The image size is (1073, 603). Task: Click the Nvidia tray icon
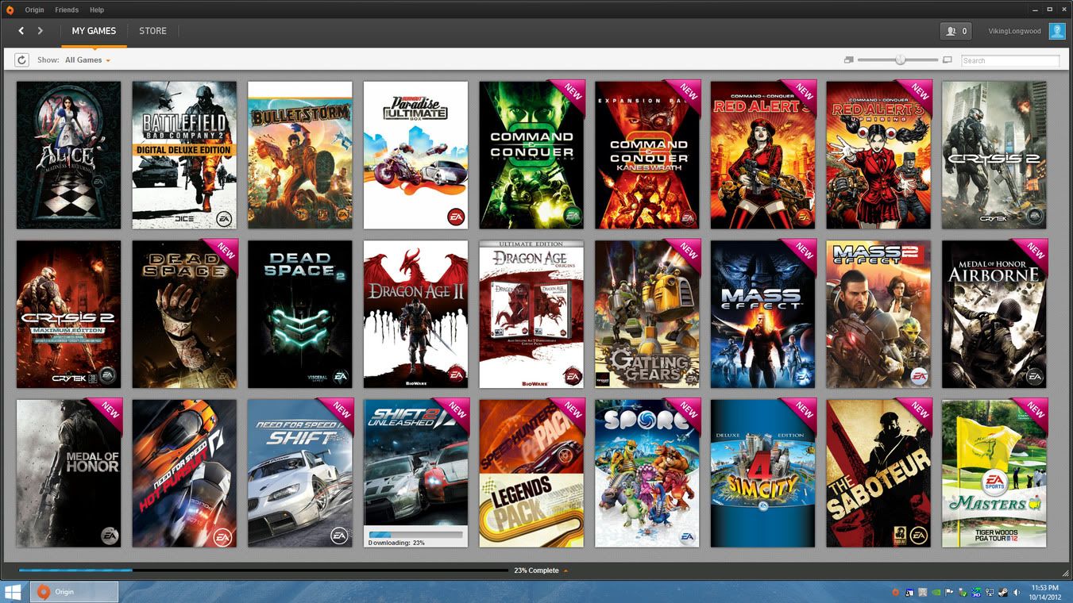pos(938,592)
